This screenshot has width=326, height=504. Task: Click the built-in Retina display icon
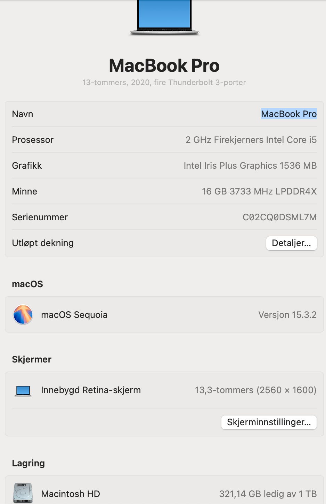(23, 390)
